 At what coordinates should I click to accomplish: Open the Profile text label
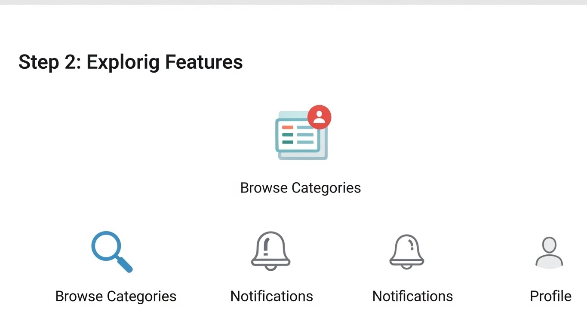tap(550, 296)
